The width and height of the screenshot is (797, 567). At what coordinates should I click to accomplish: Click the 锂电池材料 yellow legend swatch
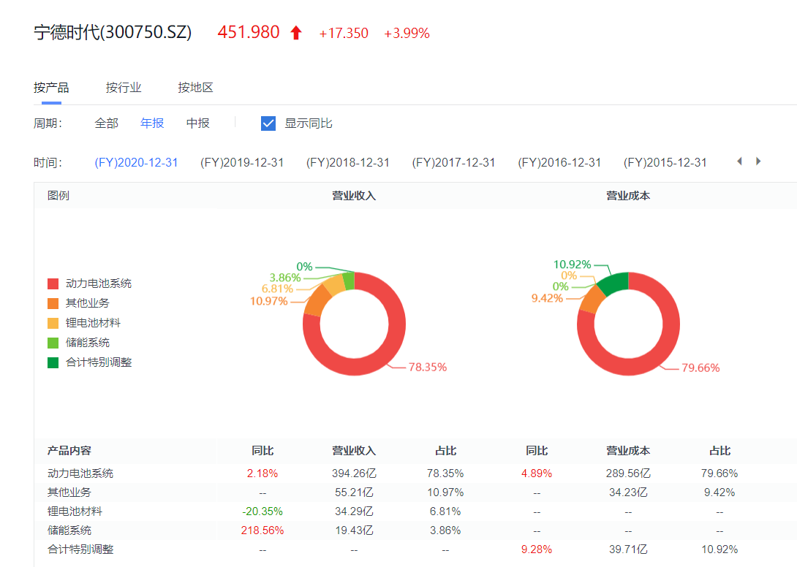(x=53, y=323)
